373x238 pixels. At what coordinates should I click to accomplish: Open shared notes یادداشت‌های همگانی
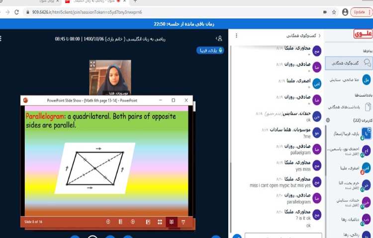(349, 107)
